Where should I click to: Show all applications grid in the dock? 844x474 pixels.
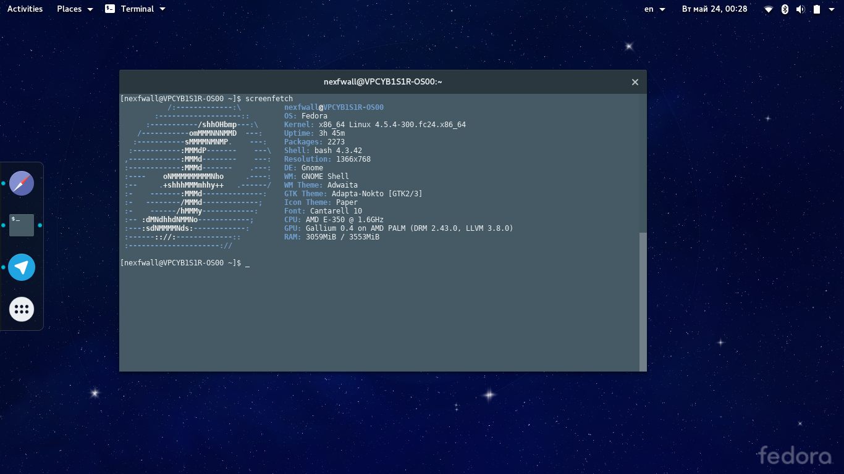[x=22, y=309]
